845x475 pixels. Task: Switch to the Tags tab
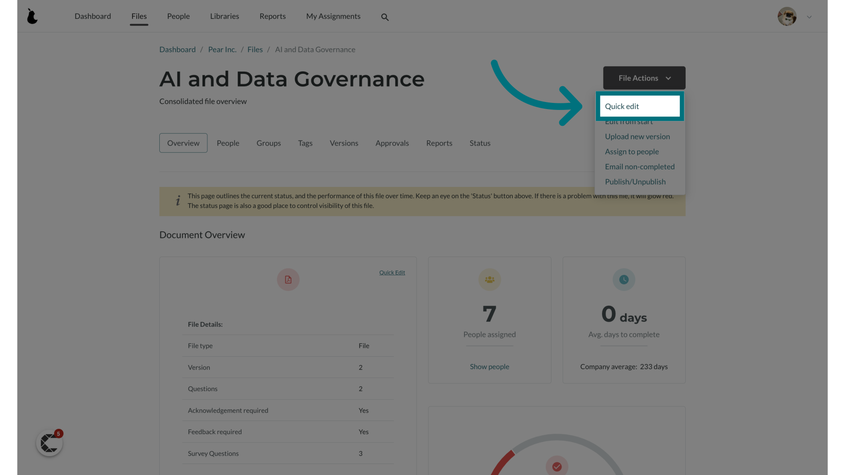pos(305,143)
